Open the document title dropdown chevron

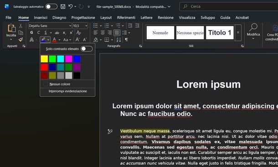point(169,7)
